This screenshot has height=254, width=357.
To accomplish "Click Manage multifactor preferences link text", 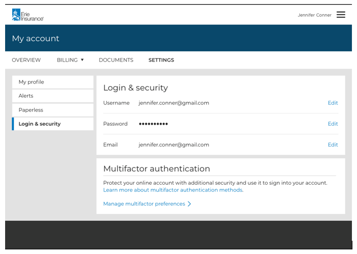I will [x=144, y=204].
